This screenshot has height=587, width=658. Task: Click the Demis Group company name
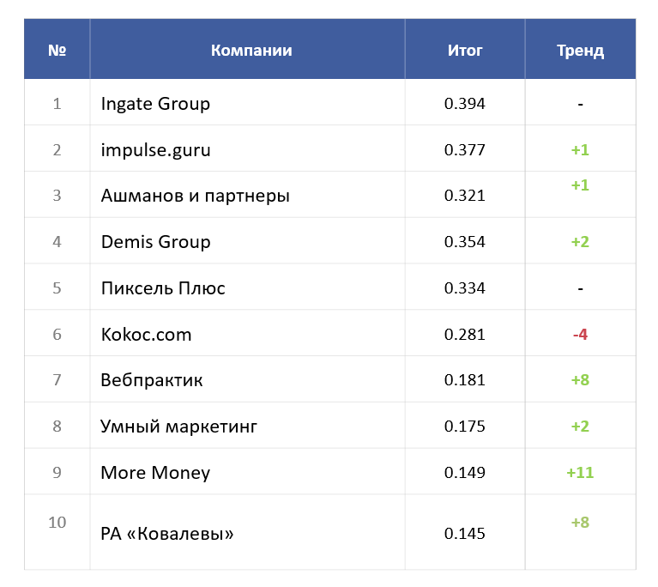pos(155,242)
